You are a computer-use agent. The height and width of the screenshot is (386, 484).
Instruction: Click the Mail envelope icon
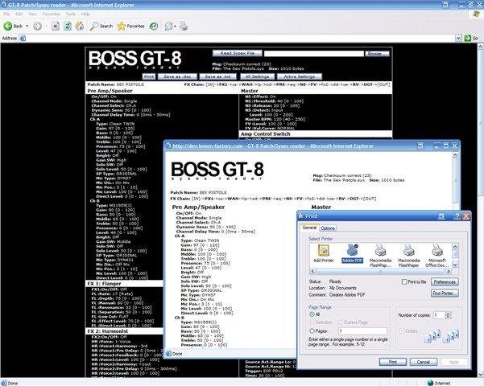click(x=168, y=27)
